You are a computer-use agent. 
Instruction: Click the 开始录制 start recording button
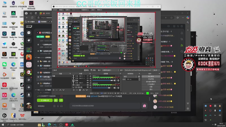pos(151,79)
